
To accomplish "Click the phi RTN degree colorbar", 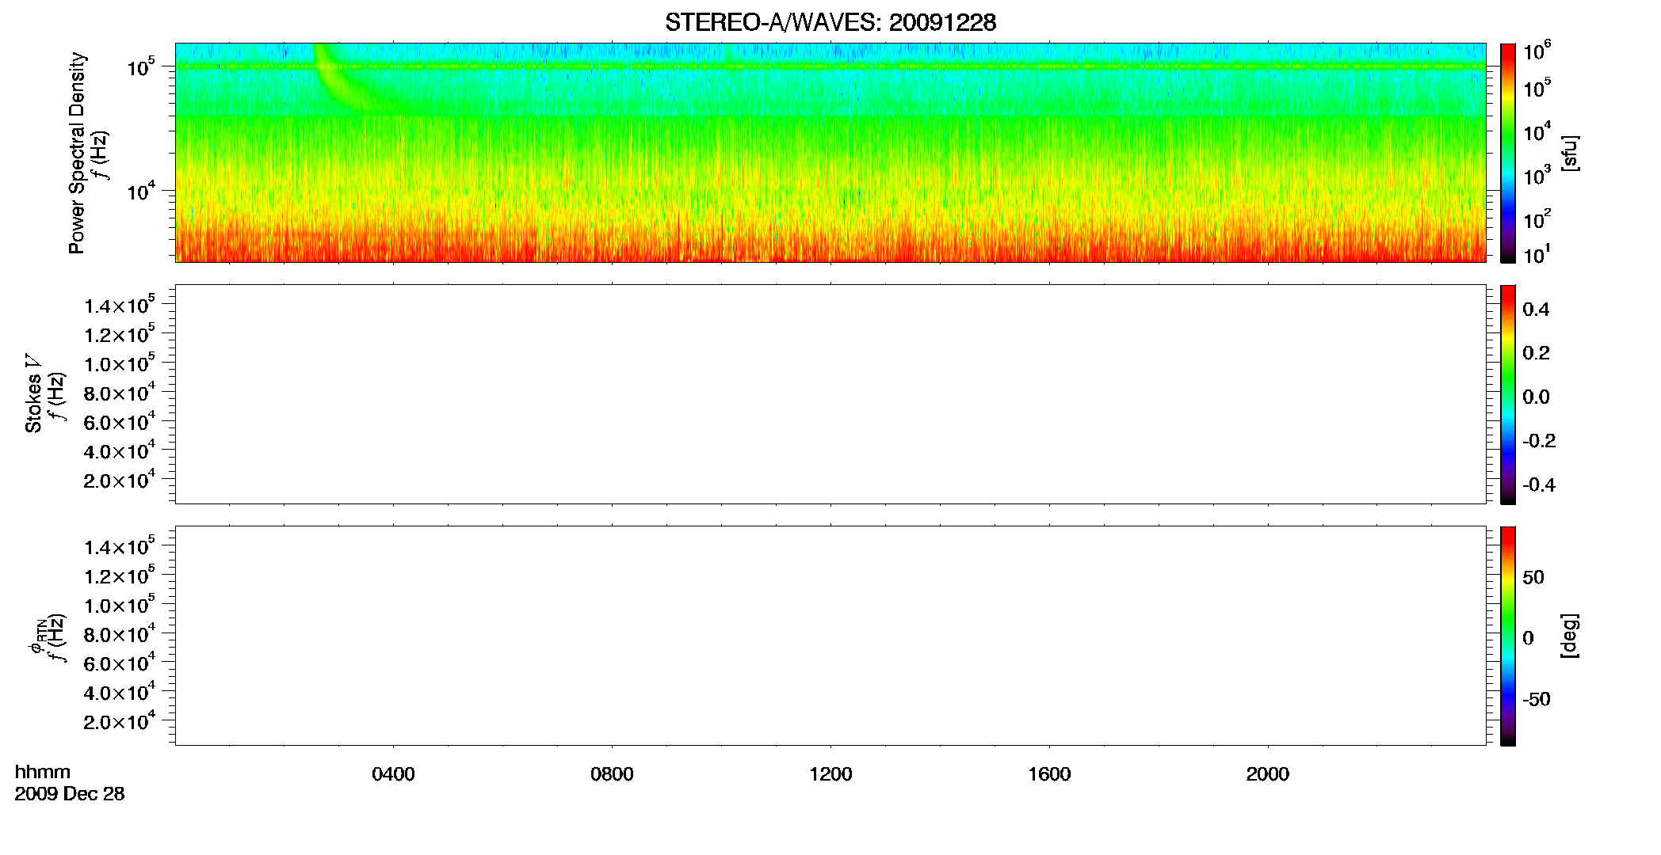I will click(x=1508, y=636).
